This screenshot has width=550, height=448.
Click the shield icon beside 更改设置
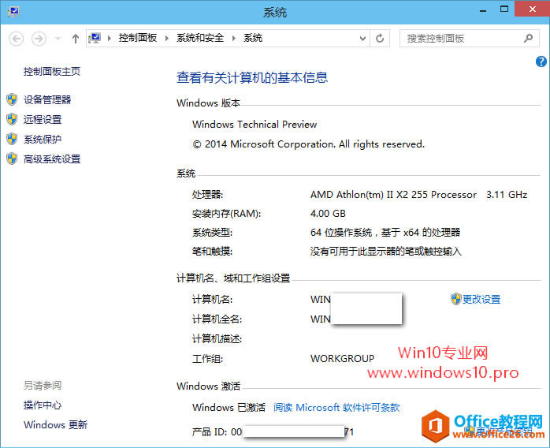[x=455, y=299]
